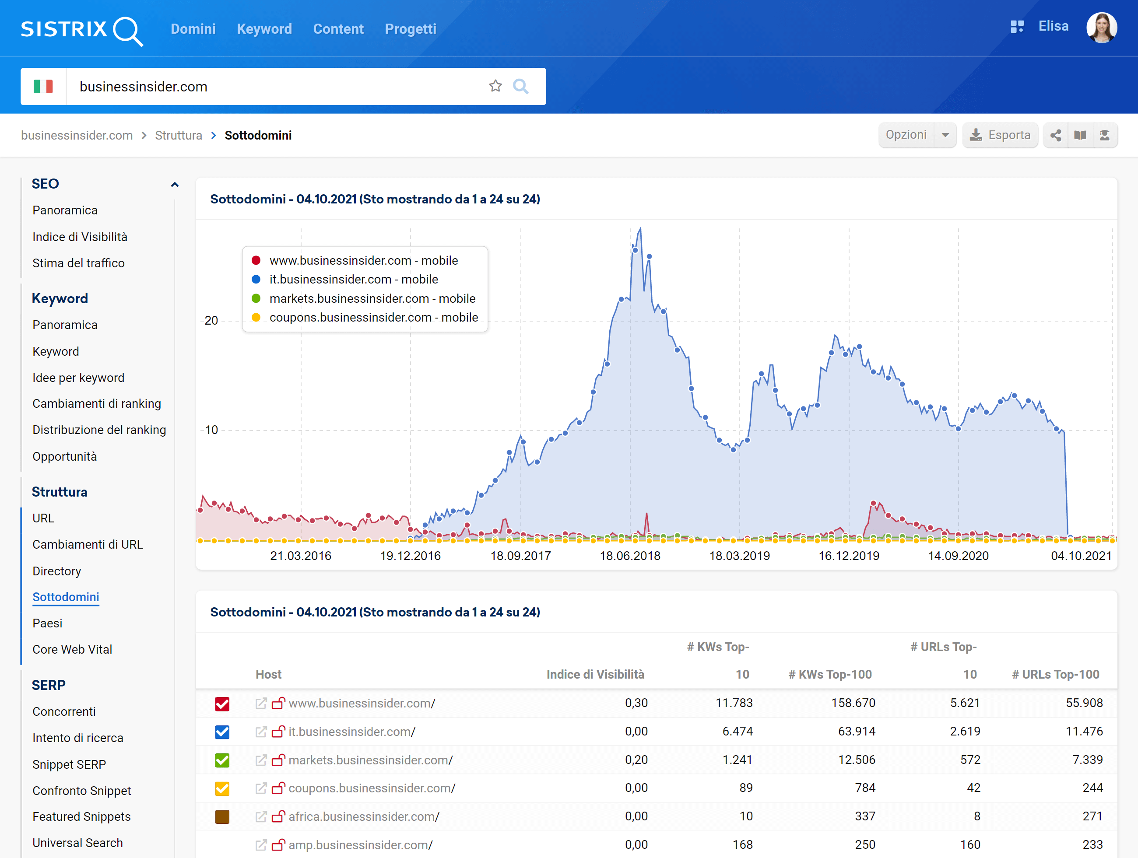Click the red padlock icon for africa.businessinsider.com
Screen dimensions: 1138x858
coord(278,816)
